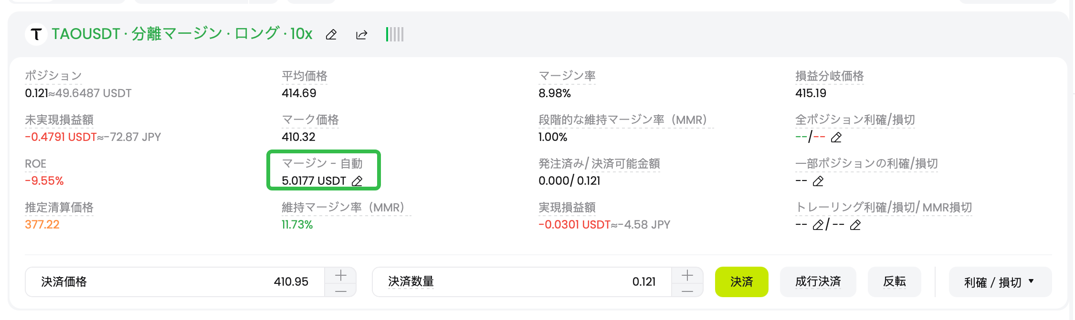This screenshot has width=1075, height=320.
Task: Edit leverage via pencil icon beside 10x
Action: click(x=331, y=35)
